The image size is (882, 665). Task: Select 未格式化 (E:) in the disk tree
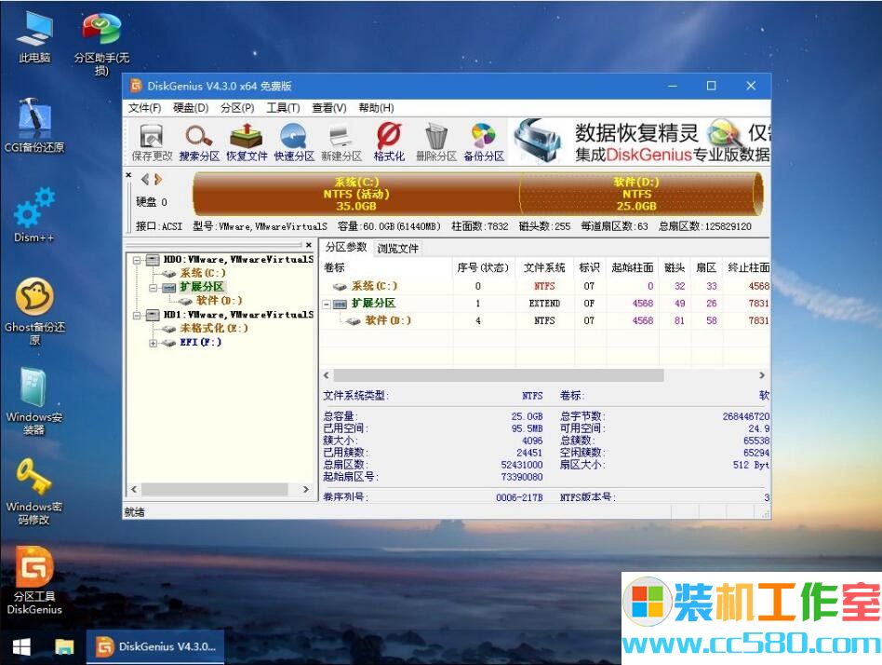tap(214, 328)
